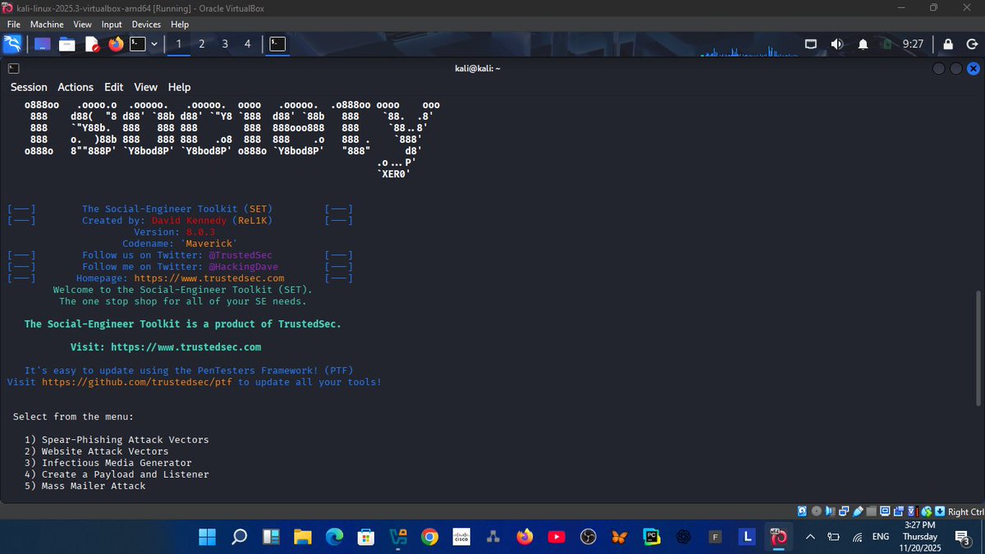This screenshot has width=985, height=554.
Task: Lock the Kali screen with padlock icon
Action: pos(948,44)
